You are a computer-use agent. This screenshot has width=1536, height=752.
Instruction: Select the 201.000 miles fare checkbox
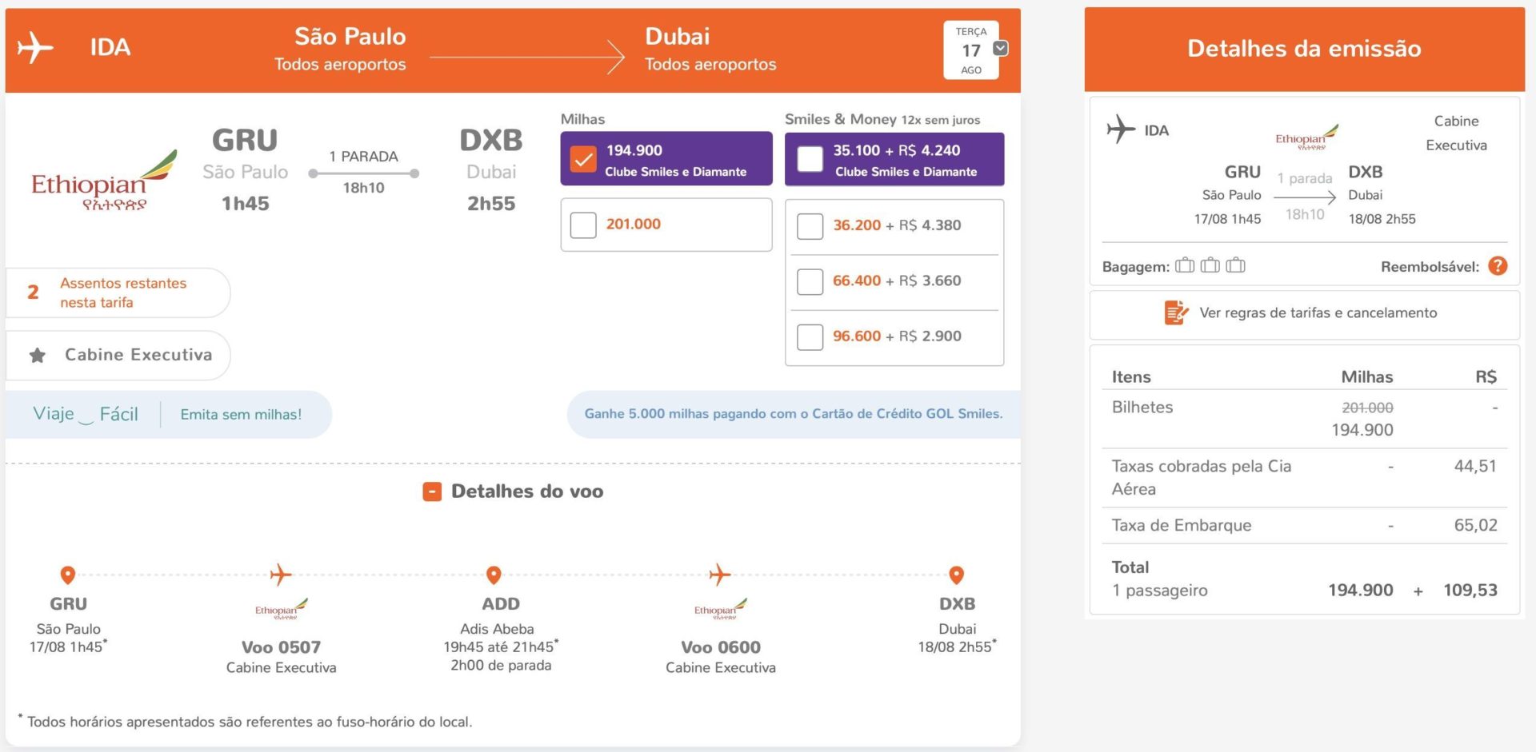[x=583, y=225]
